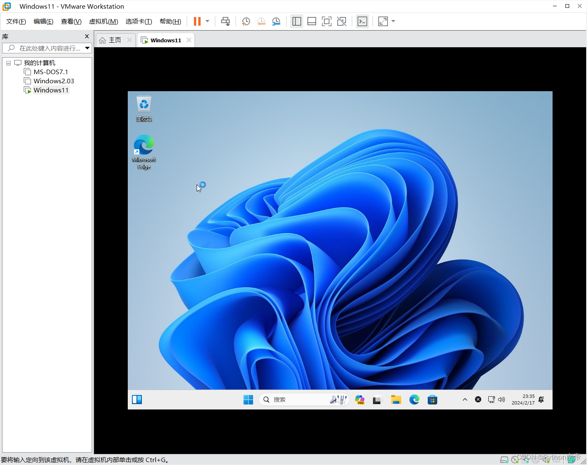The width and height of the screenshot is (587, 465).
Task: Click the 回收站 Recycle Bin desktop icon
Action: 144,109
